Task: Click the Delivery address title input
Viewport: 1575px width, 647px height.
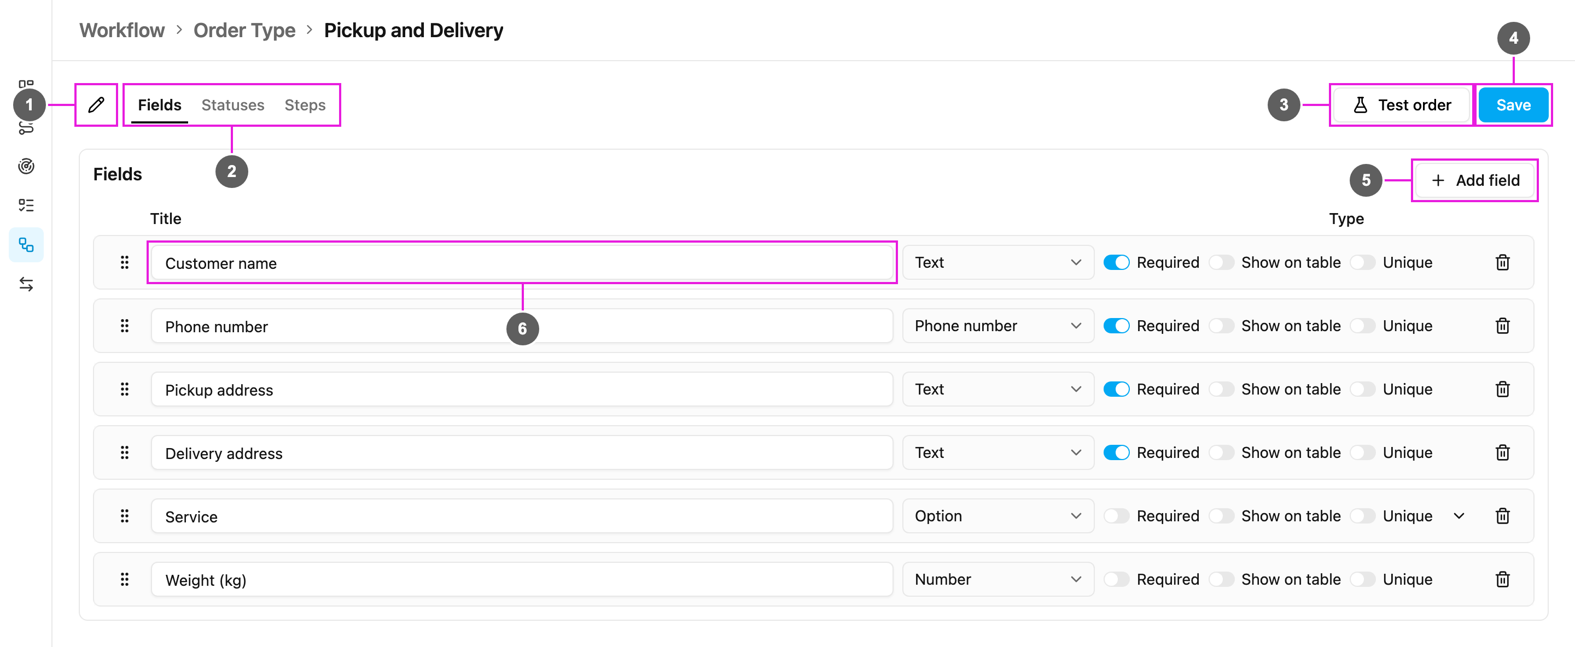Action: (x=522, y=452)
